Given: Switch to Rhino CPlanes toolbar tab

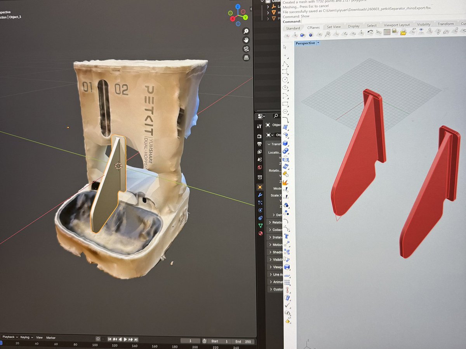Looking at the screenshot, I should [x=313, y=28].
